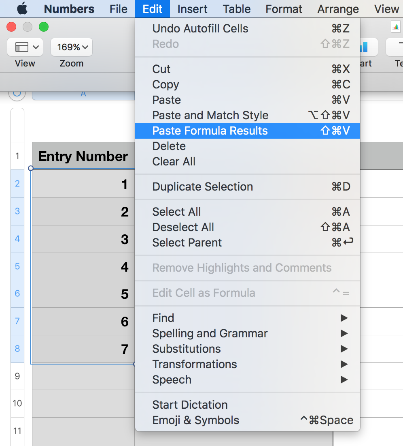403x446 pixels.
Task: Choose Select All
Action: tap(248, 212)
